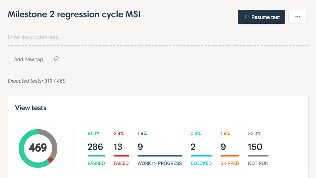Click the green Passed color bar
The image size is (316, 178).
click(96, 156)
